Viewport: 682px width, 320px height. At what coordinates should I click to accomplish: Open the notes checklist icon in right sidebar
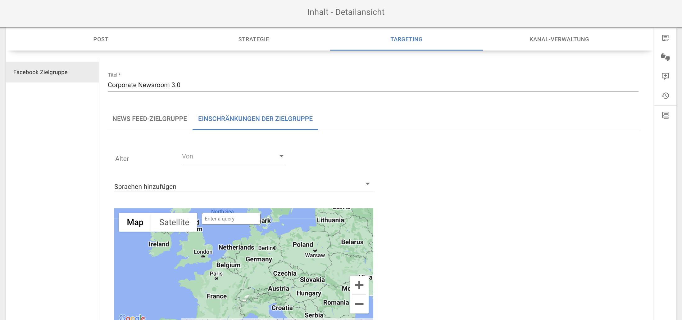(665, 38)
